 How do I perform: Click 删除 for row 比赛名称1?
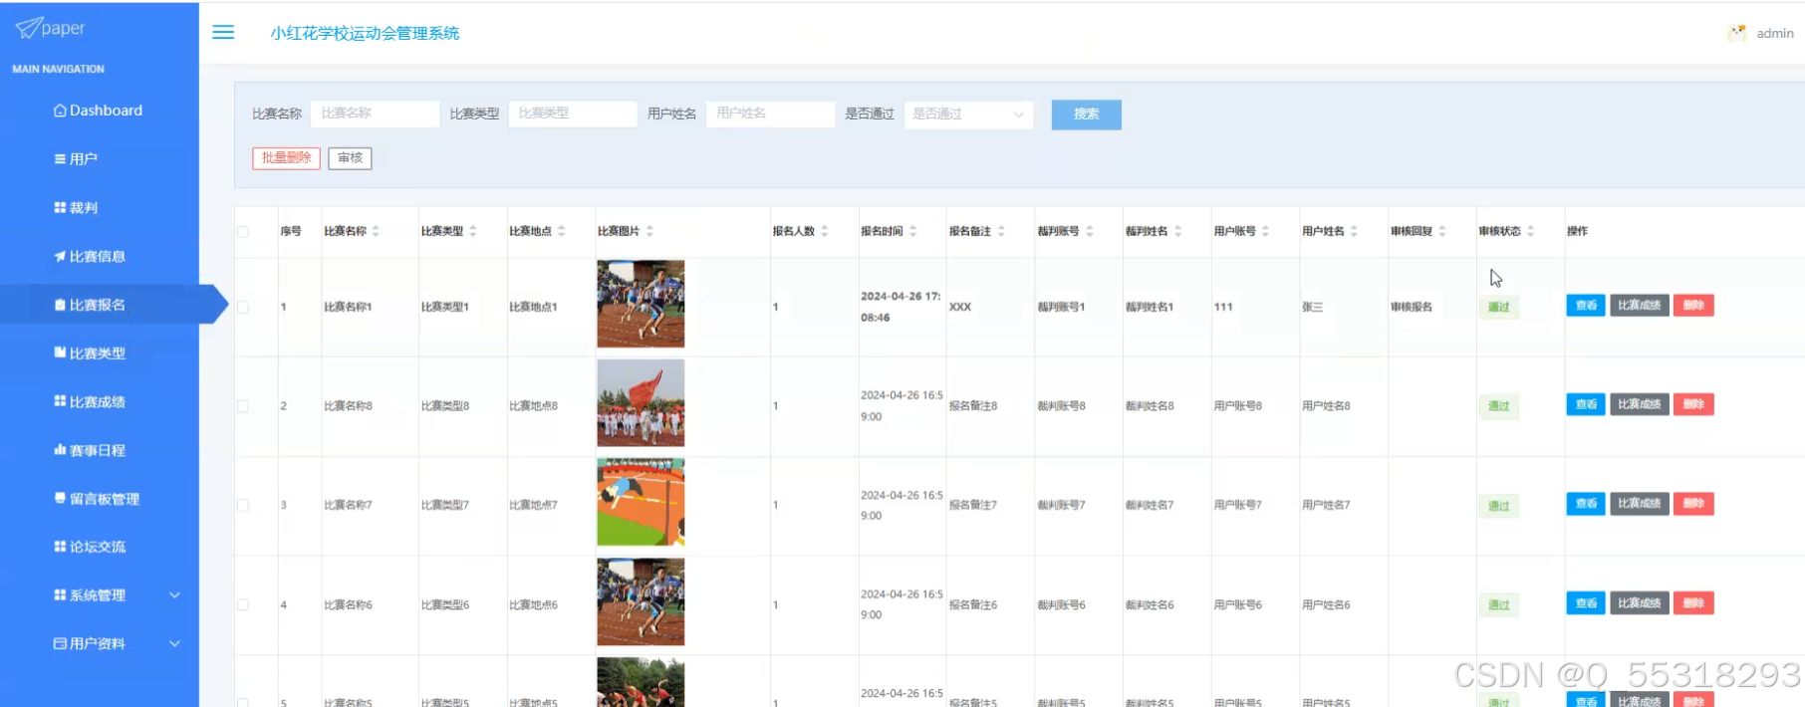tap(1693, 306)
